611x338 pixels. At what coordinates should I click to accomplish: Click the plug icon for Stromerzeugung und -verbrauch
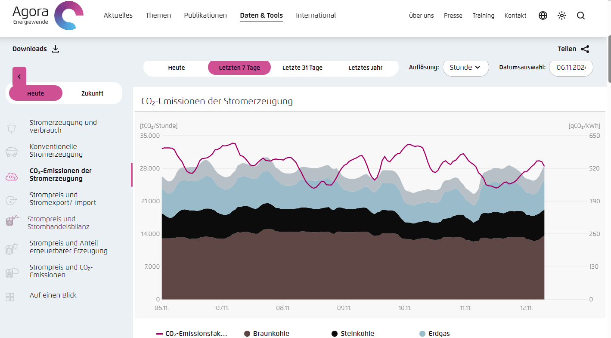point(12,127)
